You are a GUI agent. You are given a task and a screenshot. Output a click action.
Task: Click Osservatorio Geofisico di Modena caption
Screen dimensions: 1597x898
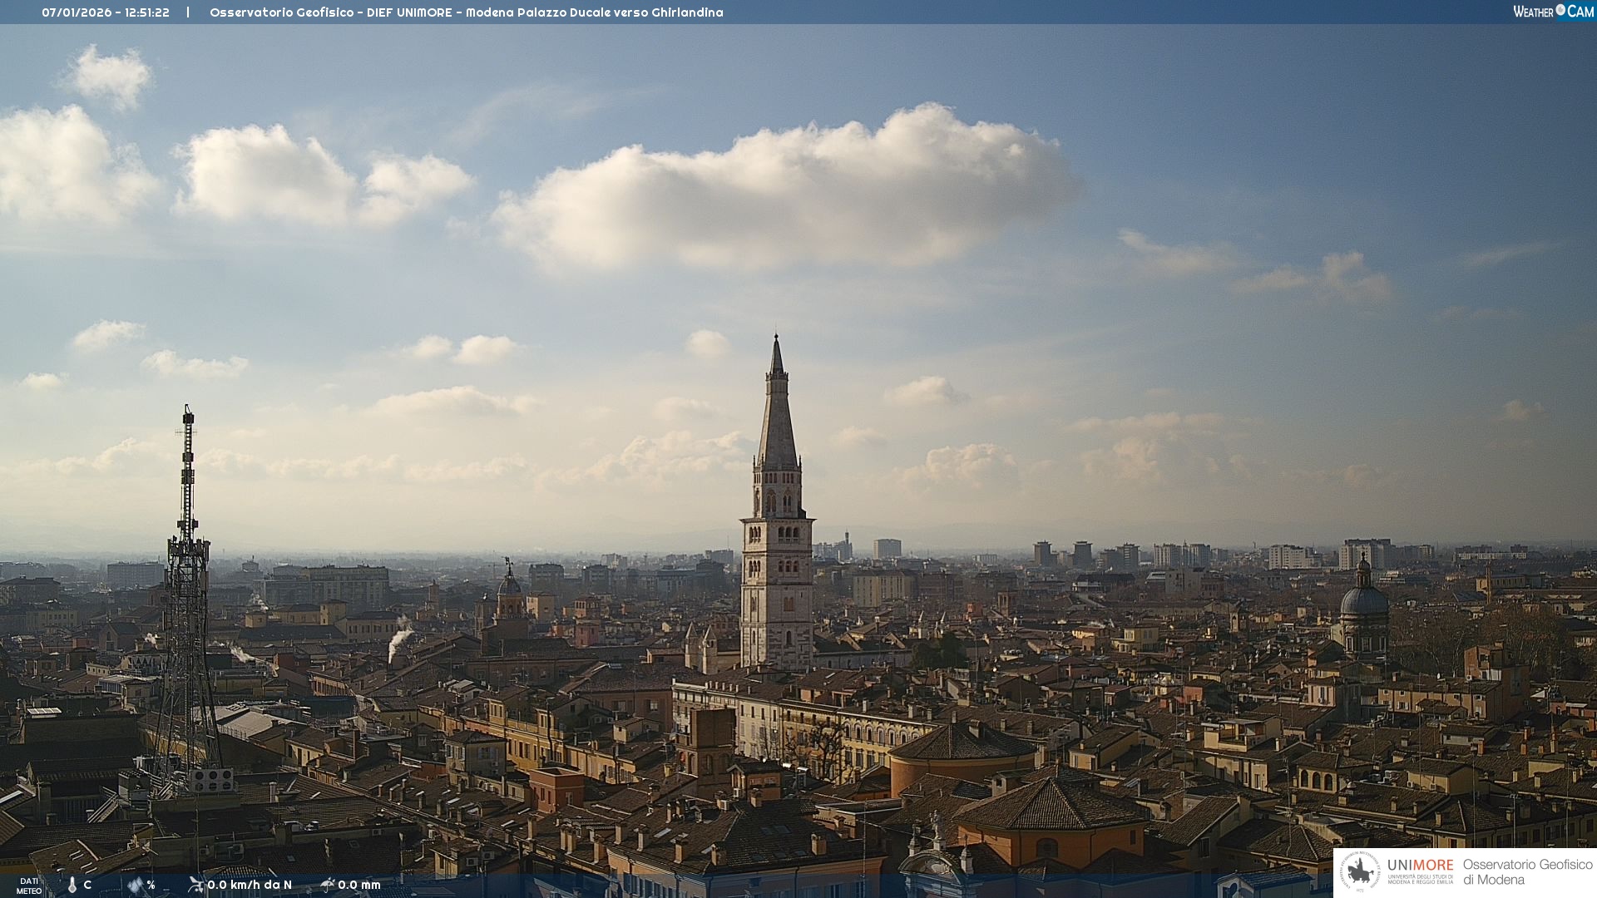pos(1527,872)
